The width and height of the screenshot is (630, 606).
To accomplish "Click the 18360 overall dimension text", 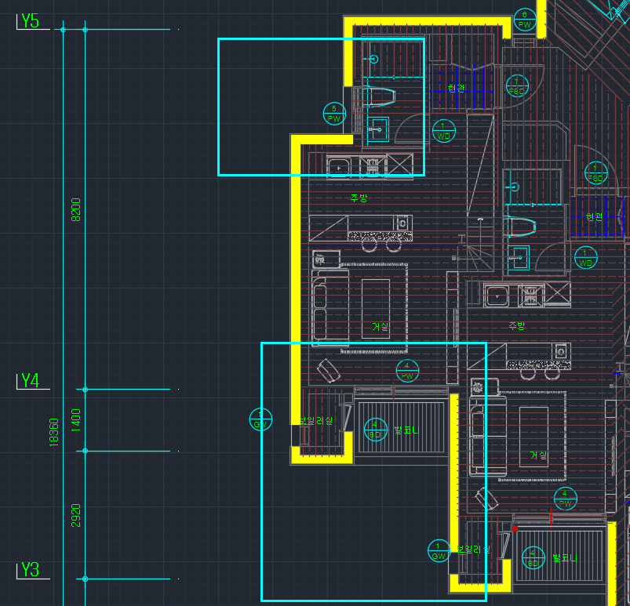I will click(x=54, y=431).
